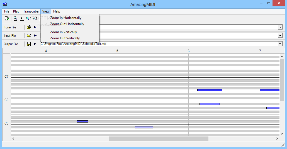Select the note just below C6 after measure 6
This screenshot has height=149, width=287.
coord(210,104)
